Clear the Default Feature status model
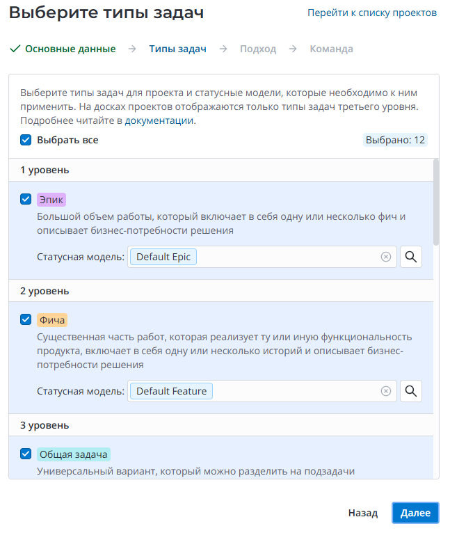Screen dimensions: 450x533 (x=386, y=391)
